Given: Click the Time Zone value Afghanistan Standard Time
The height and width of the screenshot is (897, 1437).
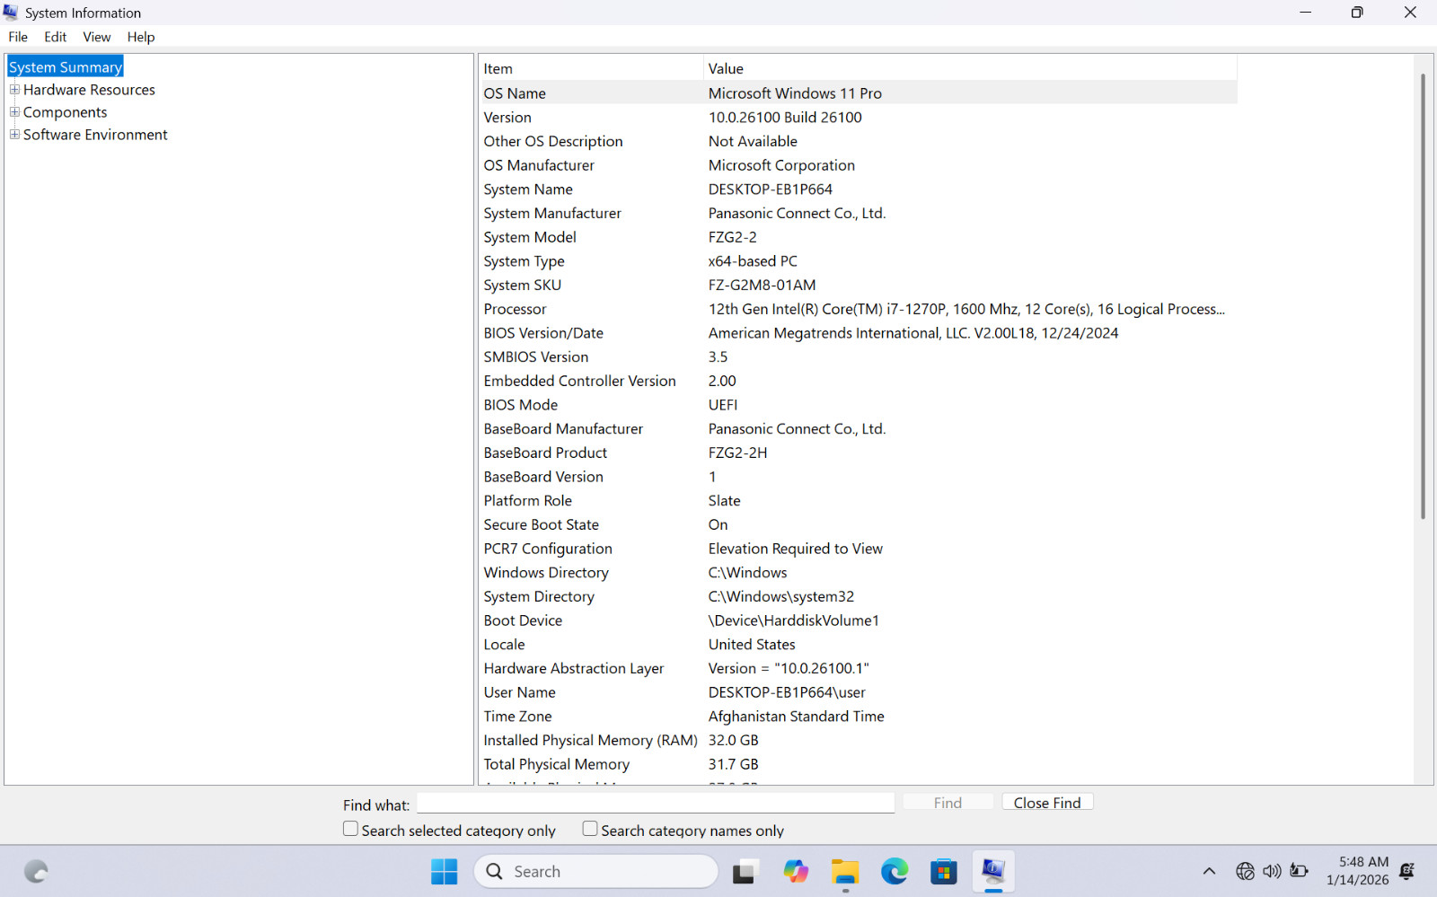Looking at the screenshot, I should (x=796, y=717).
